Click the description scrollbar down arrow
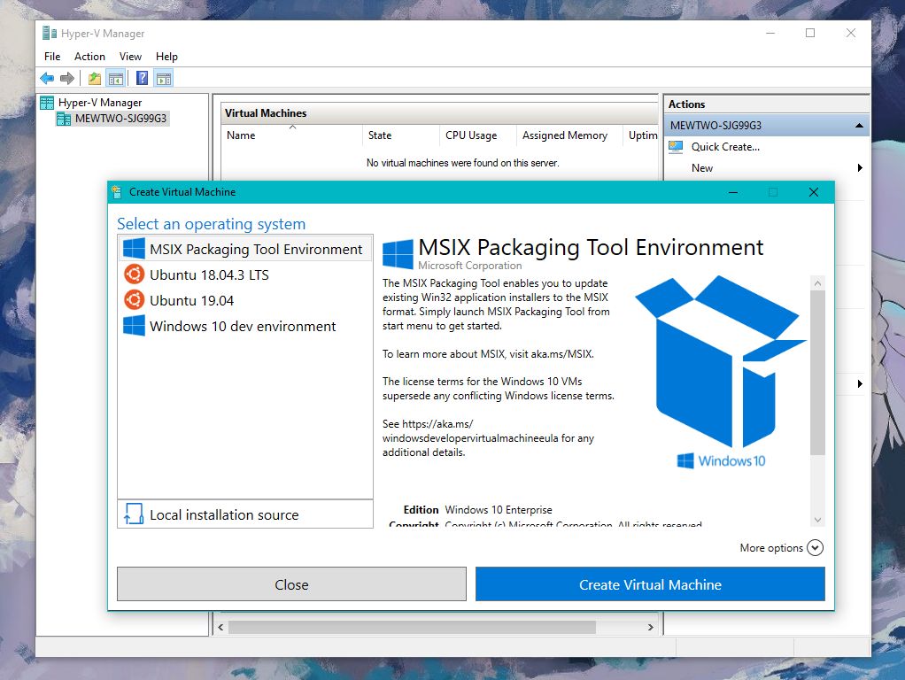905x680 pixels. pos(817,520)
